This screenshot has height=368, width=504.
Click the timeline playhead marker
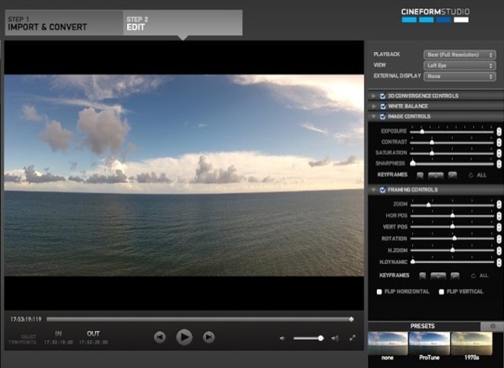coord(352,319)
